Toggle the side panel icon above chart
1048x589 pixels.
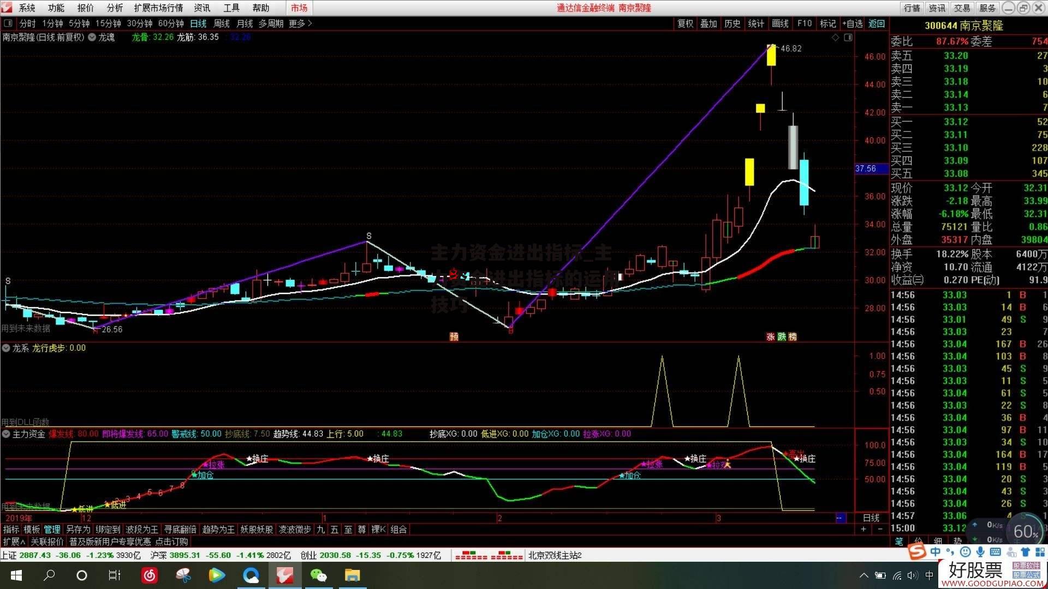pyautogui.click(x=848, y=38)
